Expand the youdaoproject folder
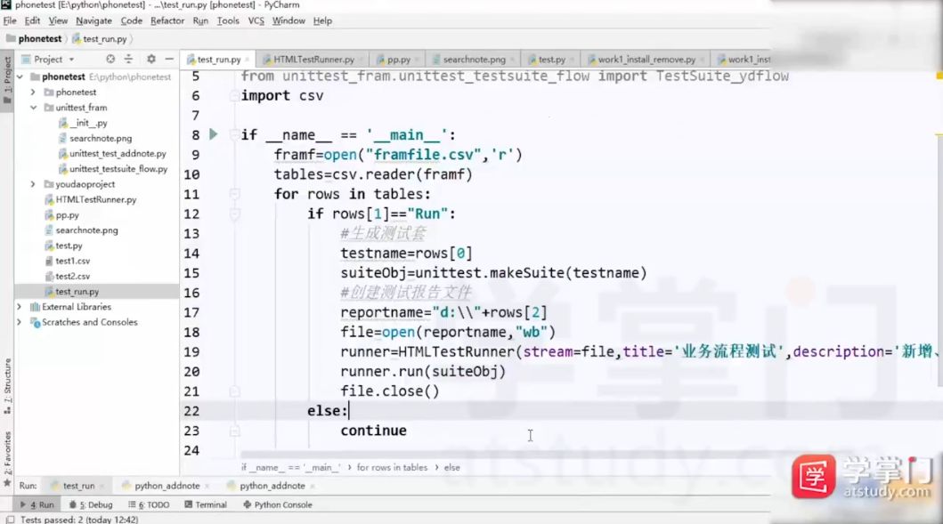Screen dimensions: 943x524 (34, 184)
